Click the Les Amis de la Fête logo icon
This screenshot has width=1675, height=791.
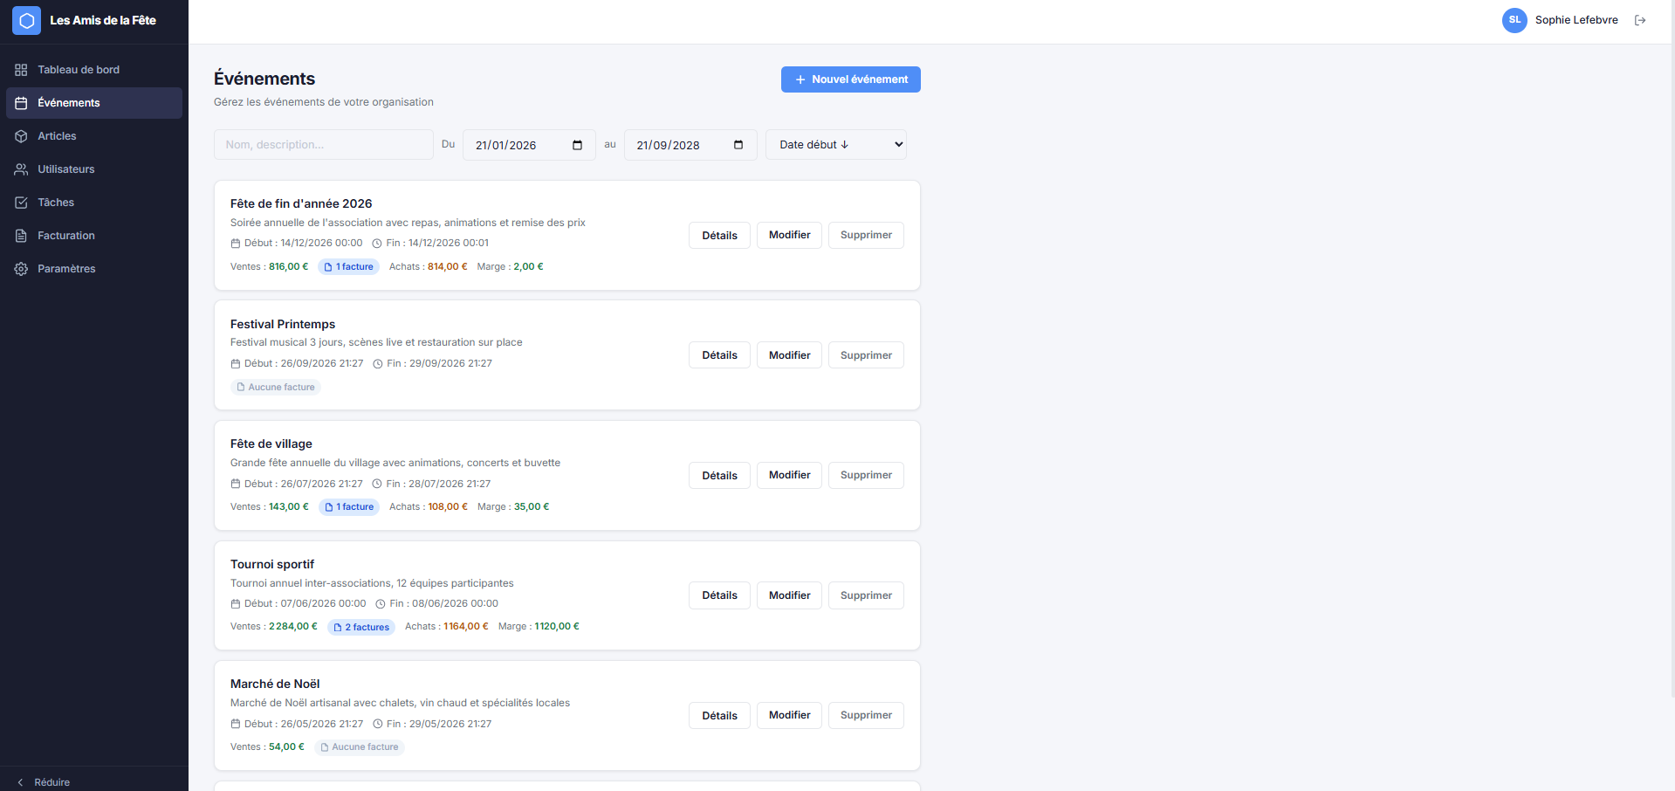tap(26, 20)
